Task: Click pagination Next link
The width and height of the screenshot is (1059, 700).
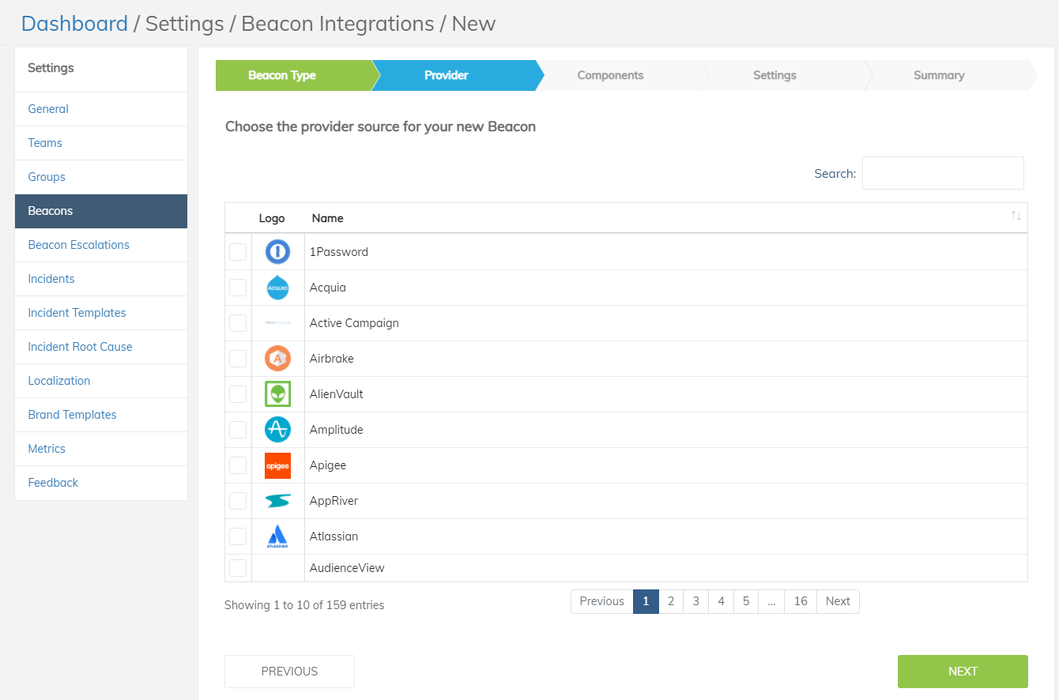Action: pos(838,601)
